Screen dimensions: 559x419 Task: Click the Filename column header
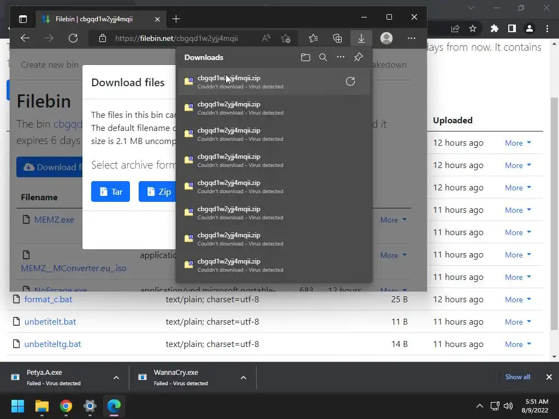point(39,197)
